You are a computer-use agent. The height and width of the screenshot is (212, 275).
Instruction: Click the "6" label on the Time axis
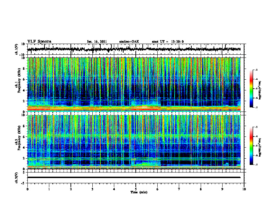(158, 189)
